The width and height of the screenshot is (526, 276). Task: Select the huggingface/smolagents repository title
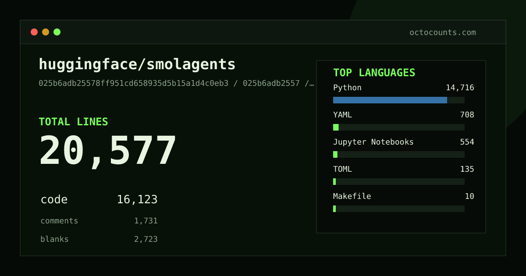(137, 65)
